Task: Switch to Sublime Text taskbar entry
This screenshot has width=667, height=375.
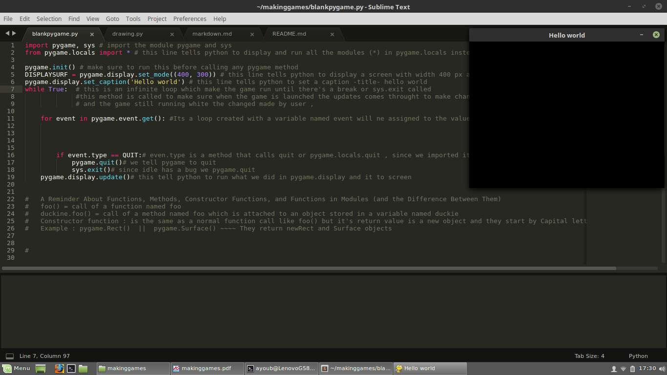Action: pos(355,368)
